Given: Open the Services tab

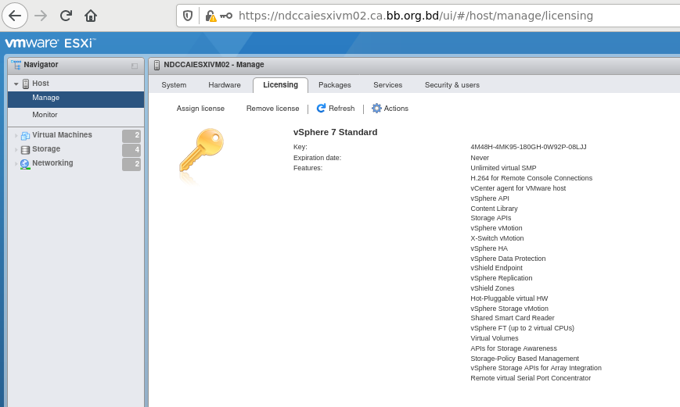Looking at the screenshot, I should (387, 85).
